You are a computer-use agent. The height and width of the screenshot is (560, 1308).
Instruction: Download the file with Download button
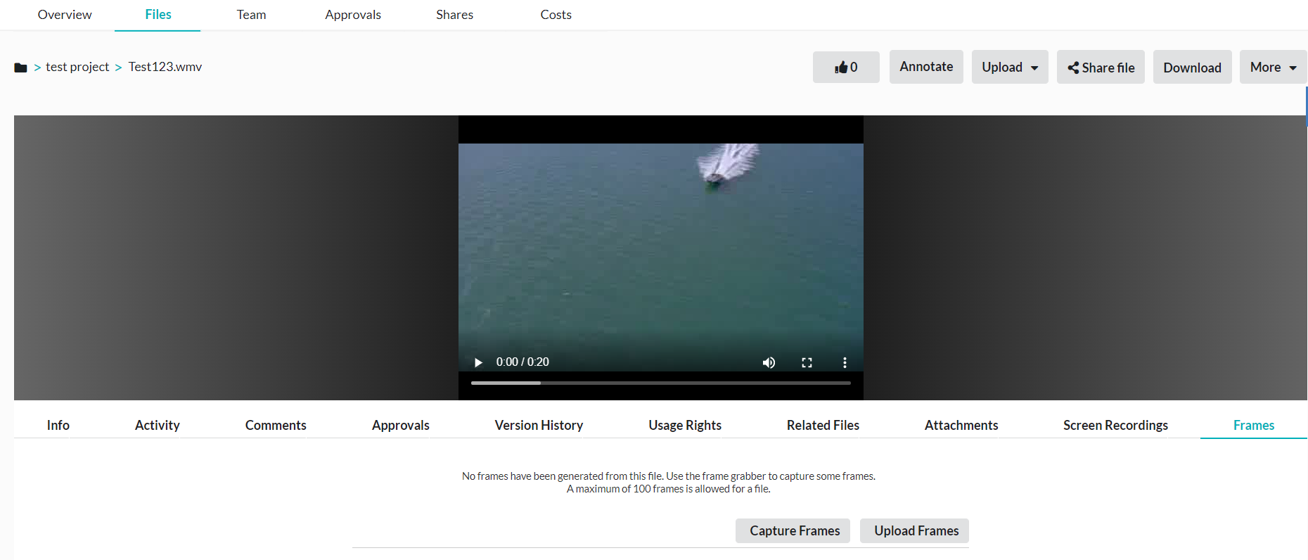pos(1191,68)
